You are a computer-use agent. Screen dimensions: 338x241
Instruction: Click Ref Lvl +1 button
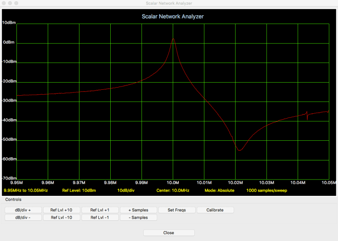coord(100,210)
